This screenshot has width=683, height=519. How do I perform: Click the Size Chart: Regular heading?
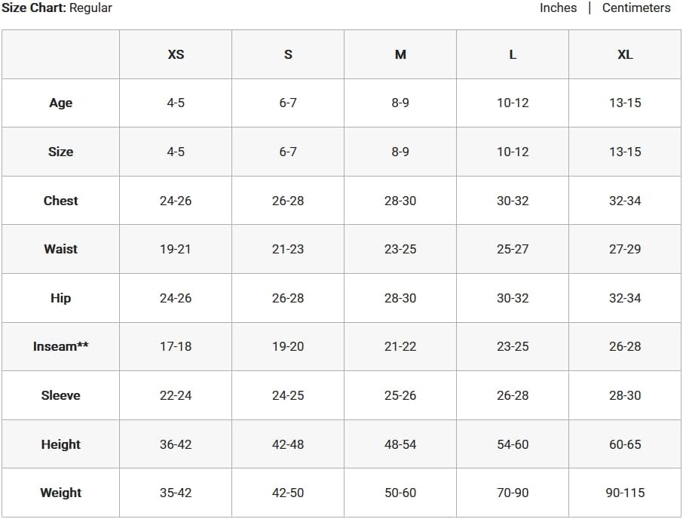click(57, 8)
